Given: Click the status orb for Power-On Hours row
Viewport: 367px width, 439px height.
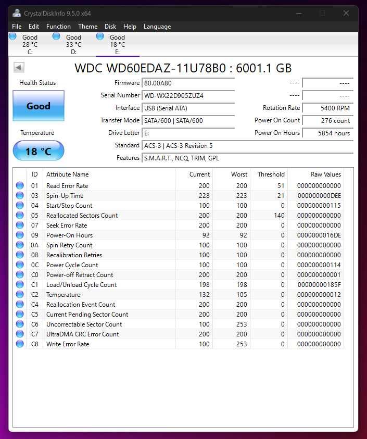Looking at the screenshot, I should (x=20, y=235).
